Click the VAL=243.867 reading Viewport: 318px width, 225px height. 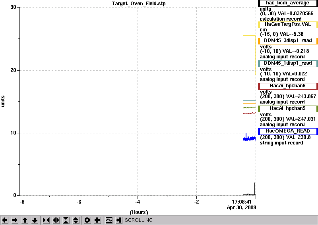pyautogui.click(x=301, y=96)
